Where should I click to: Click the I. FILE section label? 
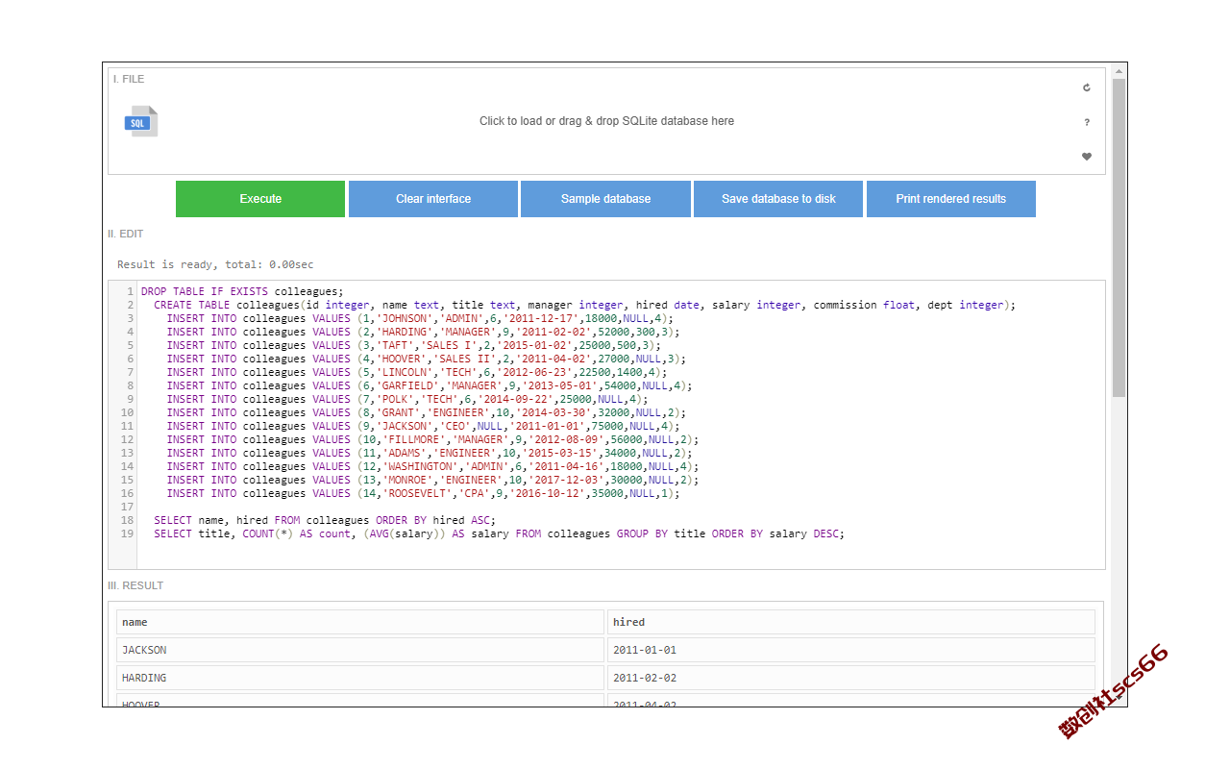pos(129,79)
